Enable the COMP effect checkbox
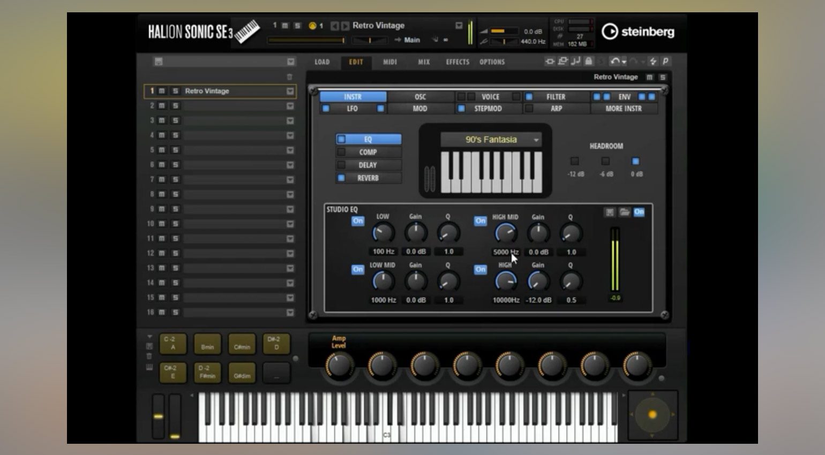The image size is (825, 455). [341, 152]
